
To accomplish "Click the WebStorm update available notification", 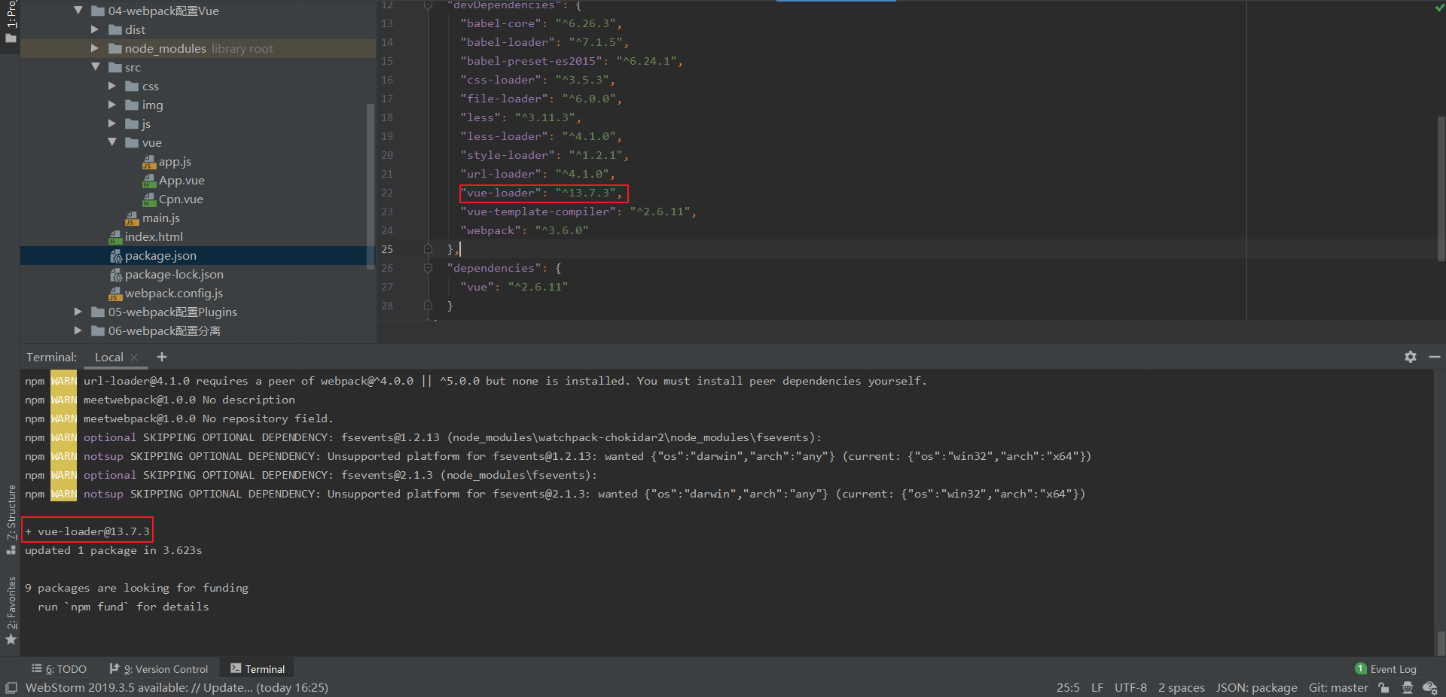I will click(177, 687).
